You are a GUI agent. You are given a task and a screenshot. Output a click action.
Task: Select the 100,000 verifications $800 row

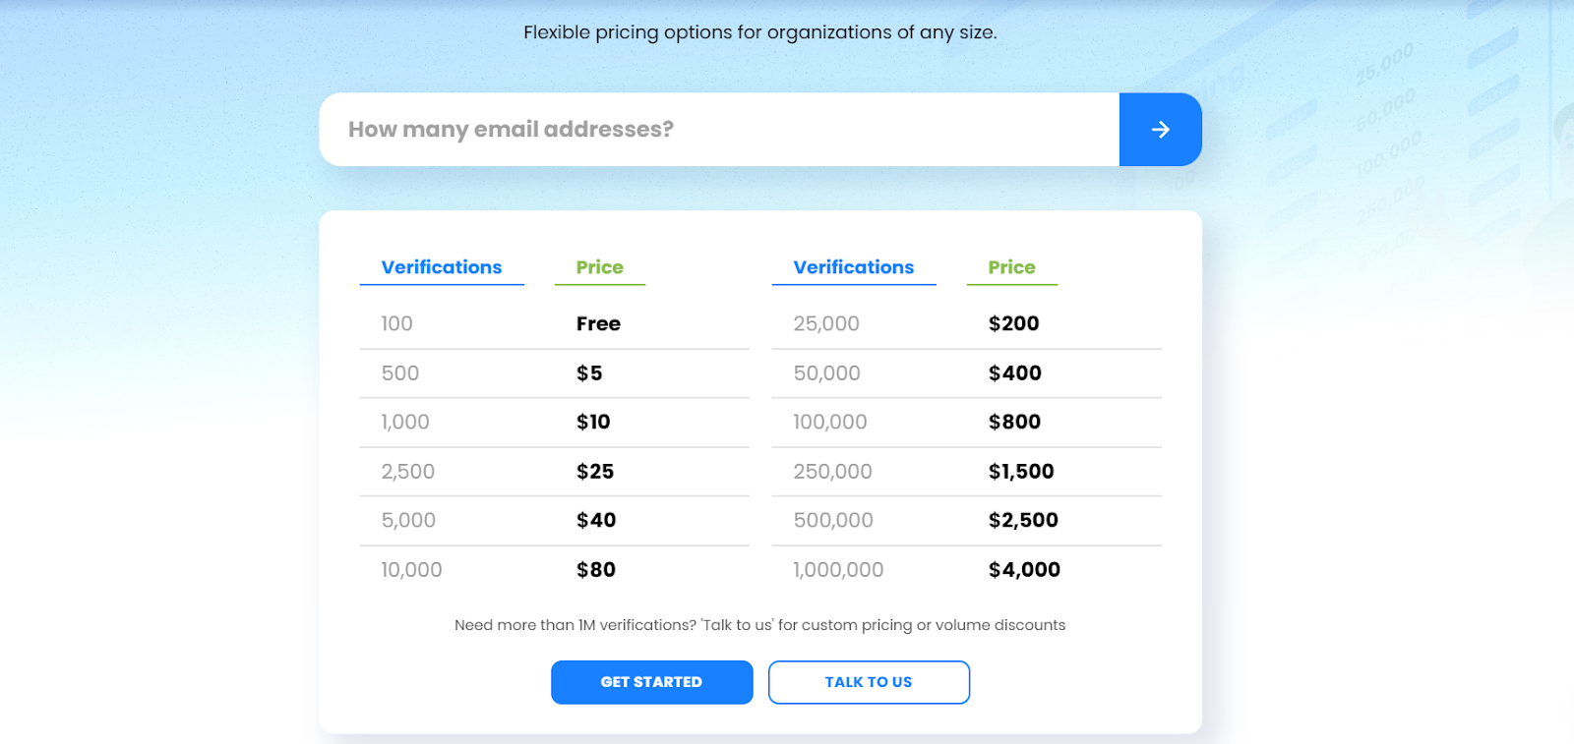(967, 422)
